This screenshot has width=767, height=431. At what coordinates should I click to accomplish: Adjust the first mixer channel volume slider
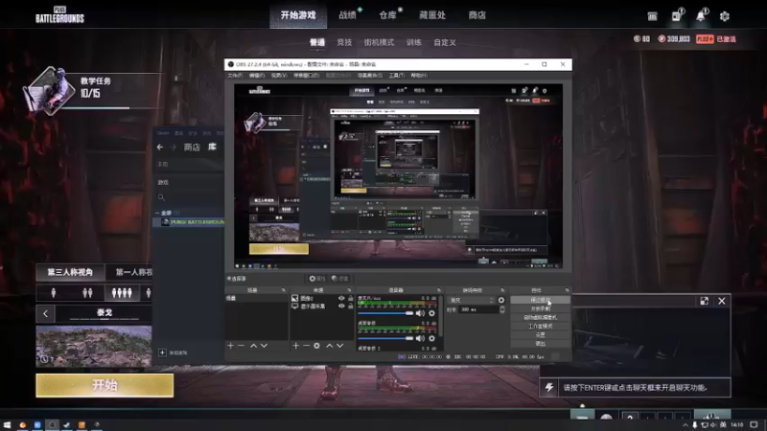coord(385,313)
